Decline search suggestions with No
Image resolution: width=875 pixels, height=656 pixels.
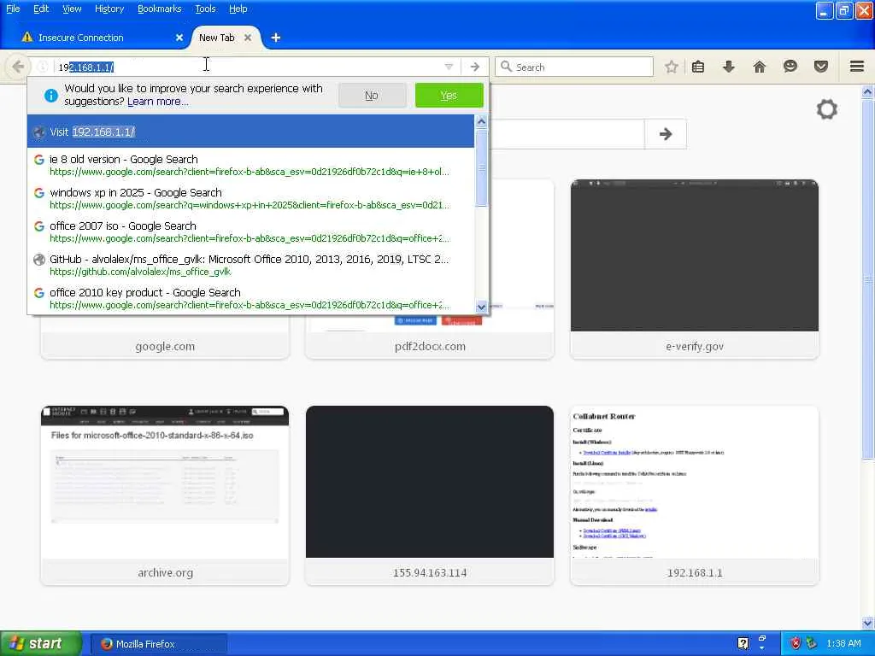click(x=372, y=96)
